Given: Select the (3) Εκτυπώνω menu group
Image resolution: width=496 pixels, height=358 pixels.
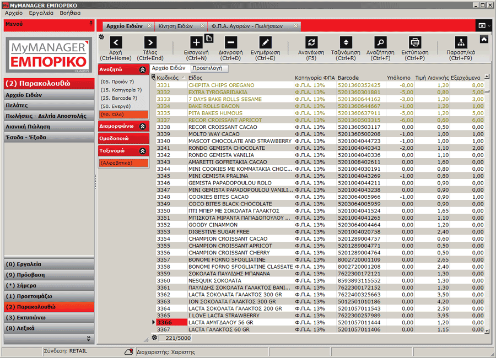Looking at the screenshot, I should coord(49,318).
